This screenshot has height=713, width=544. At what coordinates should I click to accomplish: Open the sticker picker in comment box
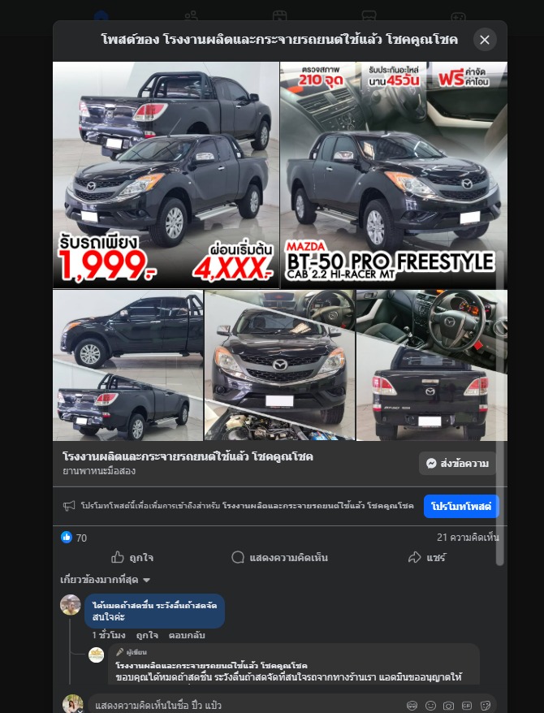[486, 705]
